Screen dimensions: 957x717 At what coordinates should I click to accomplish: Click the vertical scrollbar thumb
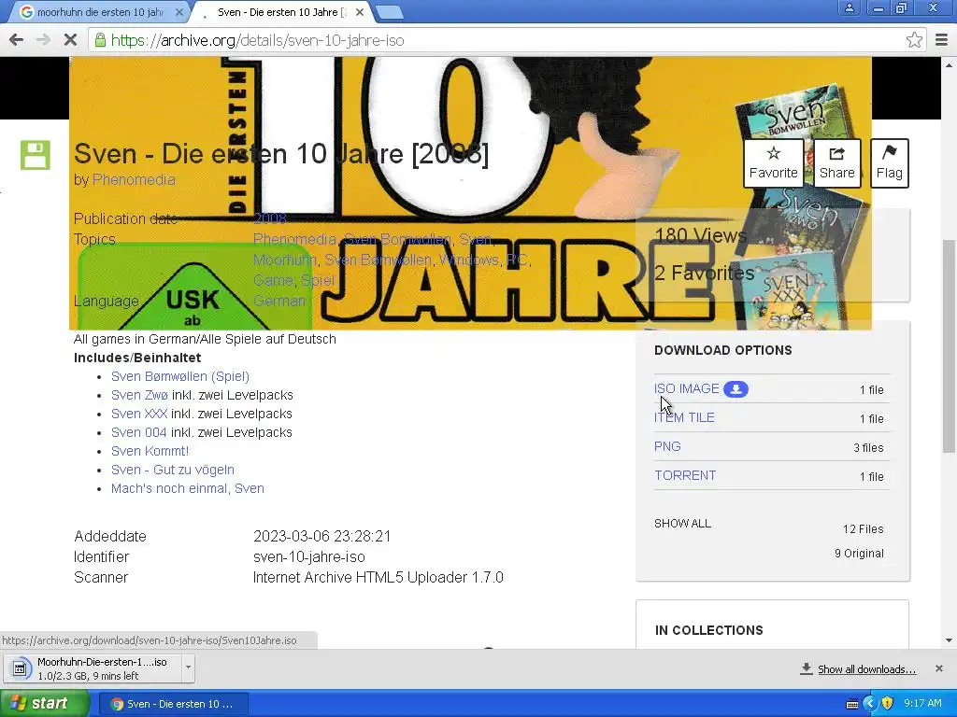pyautogui.click(x=949, y=345)
